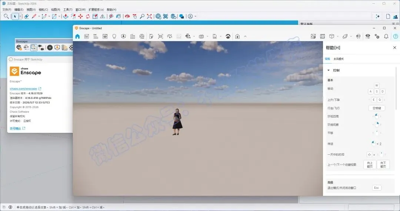Screen dimensions: 400x211
Task: Open the Enscape light bulb icon
Action: [114, 36]
